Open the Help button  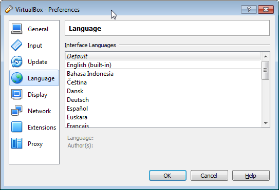point(251,176)
